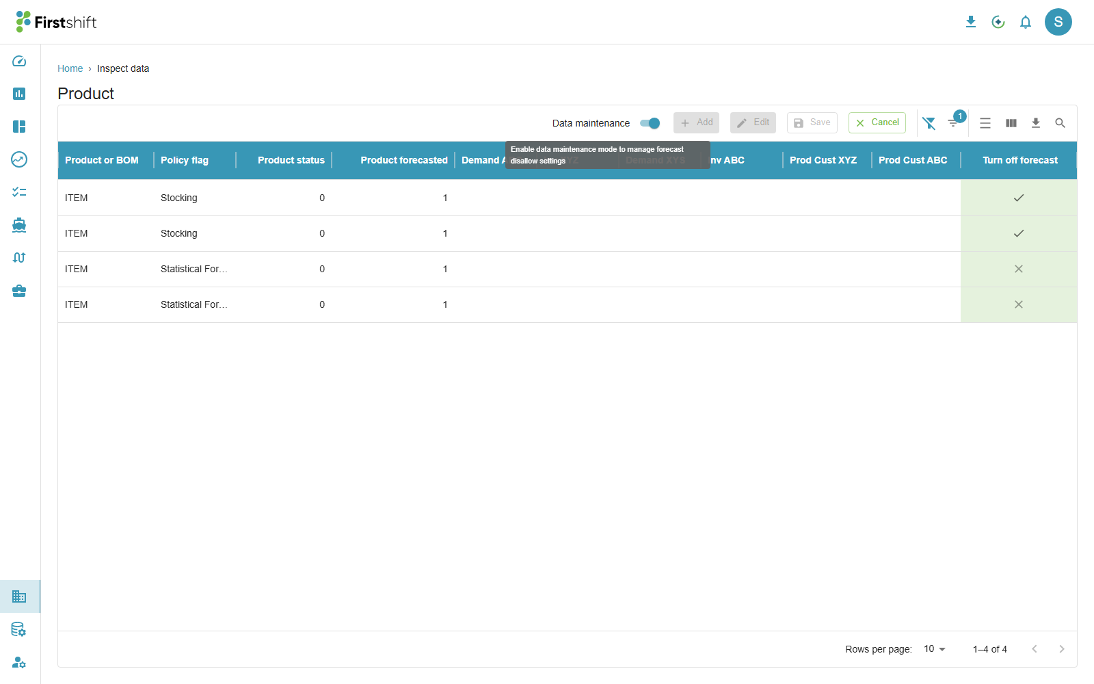This screenshot has width=1094, height=684.
Task: Click the 1–4 of 4 pagination text
Action: click(x=990, y=649)
